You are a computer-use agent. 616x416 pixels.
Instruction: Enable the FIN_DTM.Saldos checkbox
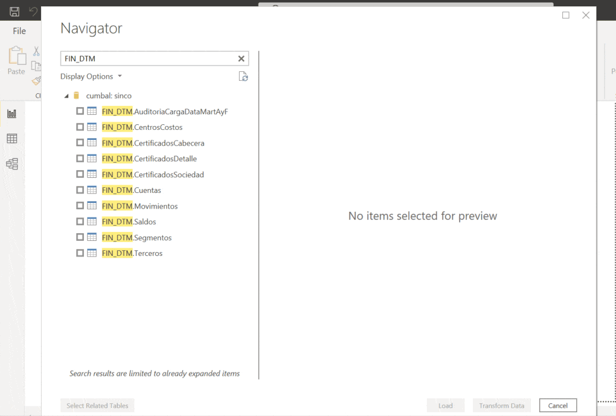coord(80,222)
